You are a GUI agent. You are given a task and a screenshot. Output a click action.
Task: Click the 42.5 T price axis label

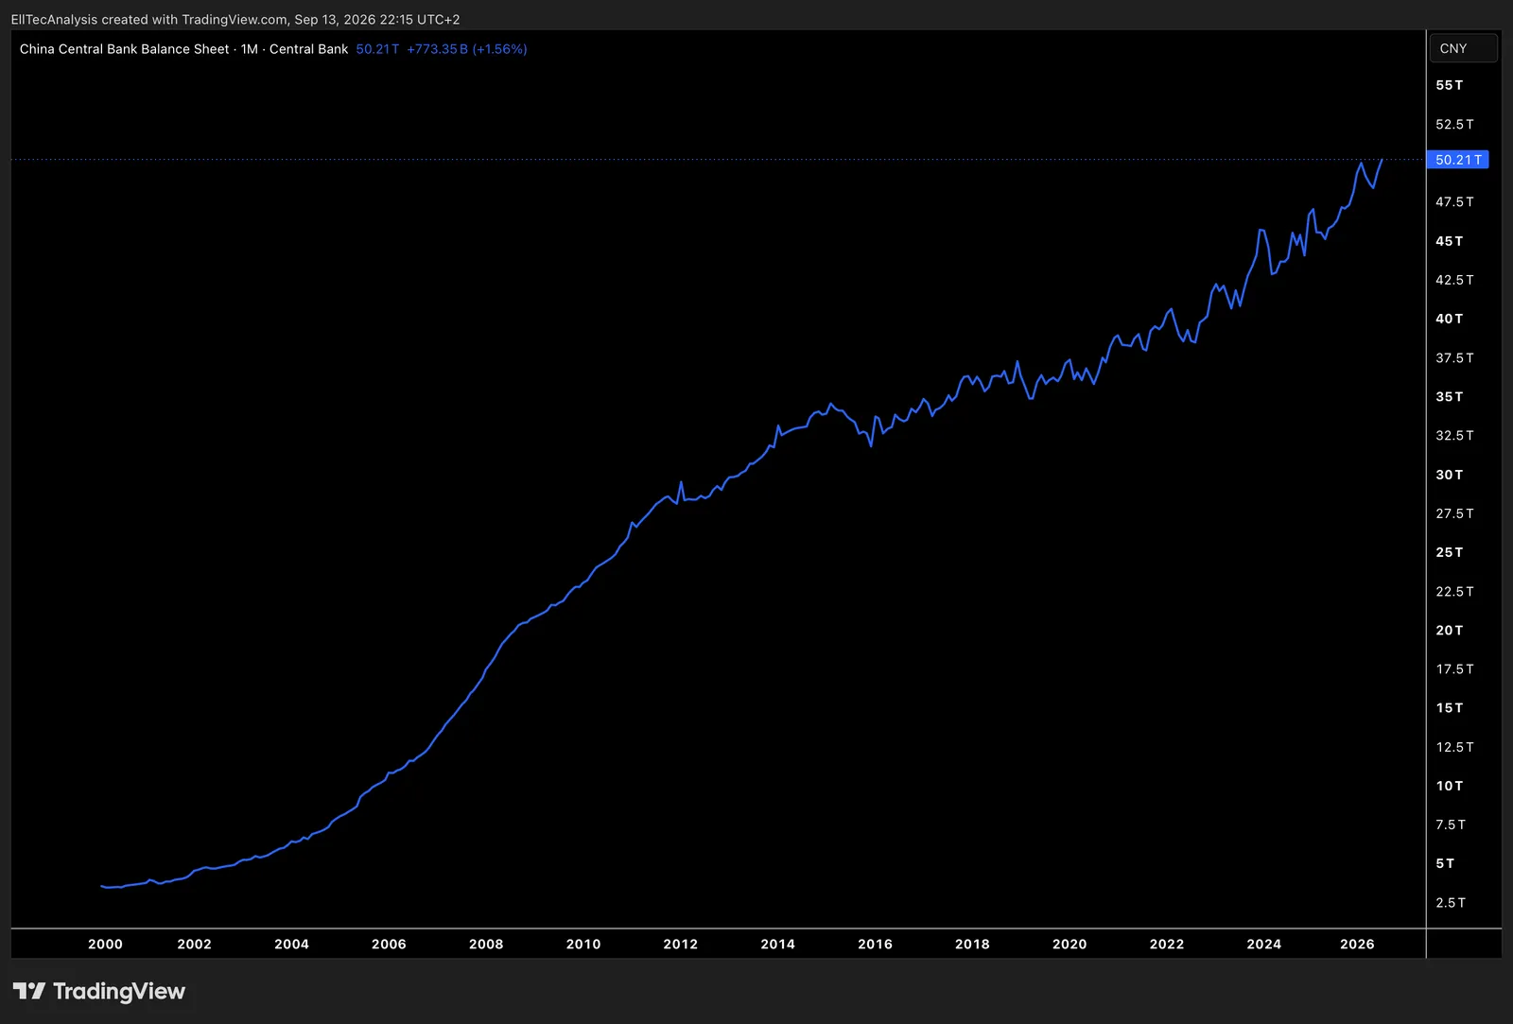1454,280
